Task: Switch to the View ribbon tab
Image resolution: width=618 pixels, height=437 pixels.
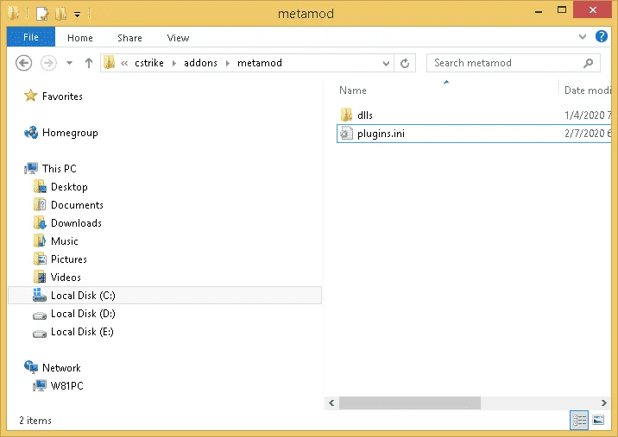Action: point(178,38)
